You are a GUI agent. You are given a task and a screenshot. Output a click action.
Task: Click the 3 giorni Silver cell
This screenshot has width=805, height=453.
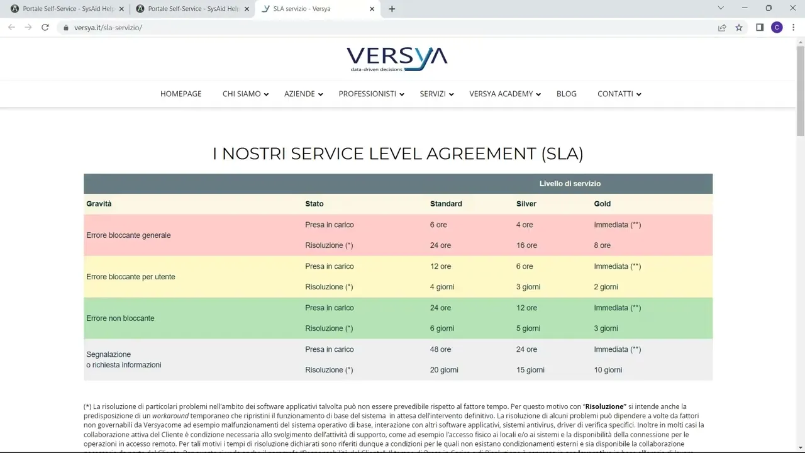tap(528, 287)
